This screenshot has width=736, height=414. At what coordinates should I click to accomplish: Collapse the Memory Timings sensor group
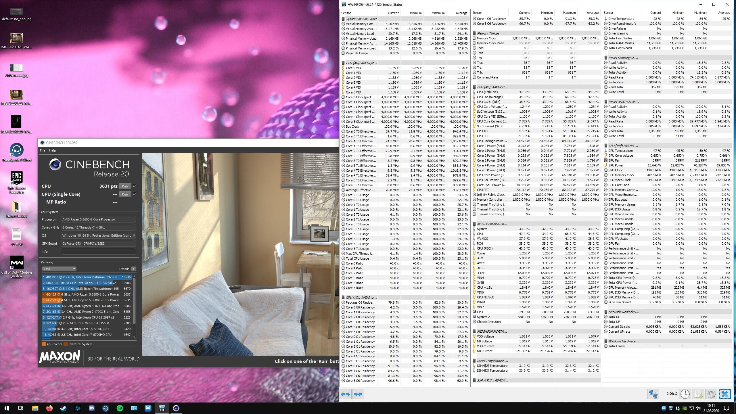[488, 33]
